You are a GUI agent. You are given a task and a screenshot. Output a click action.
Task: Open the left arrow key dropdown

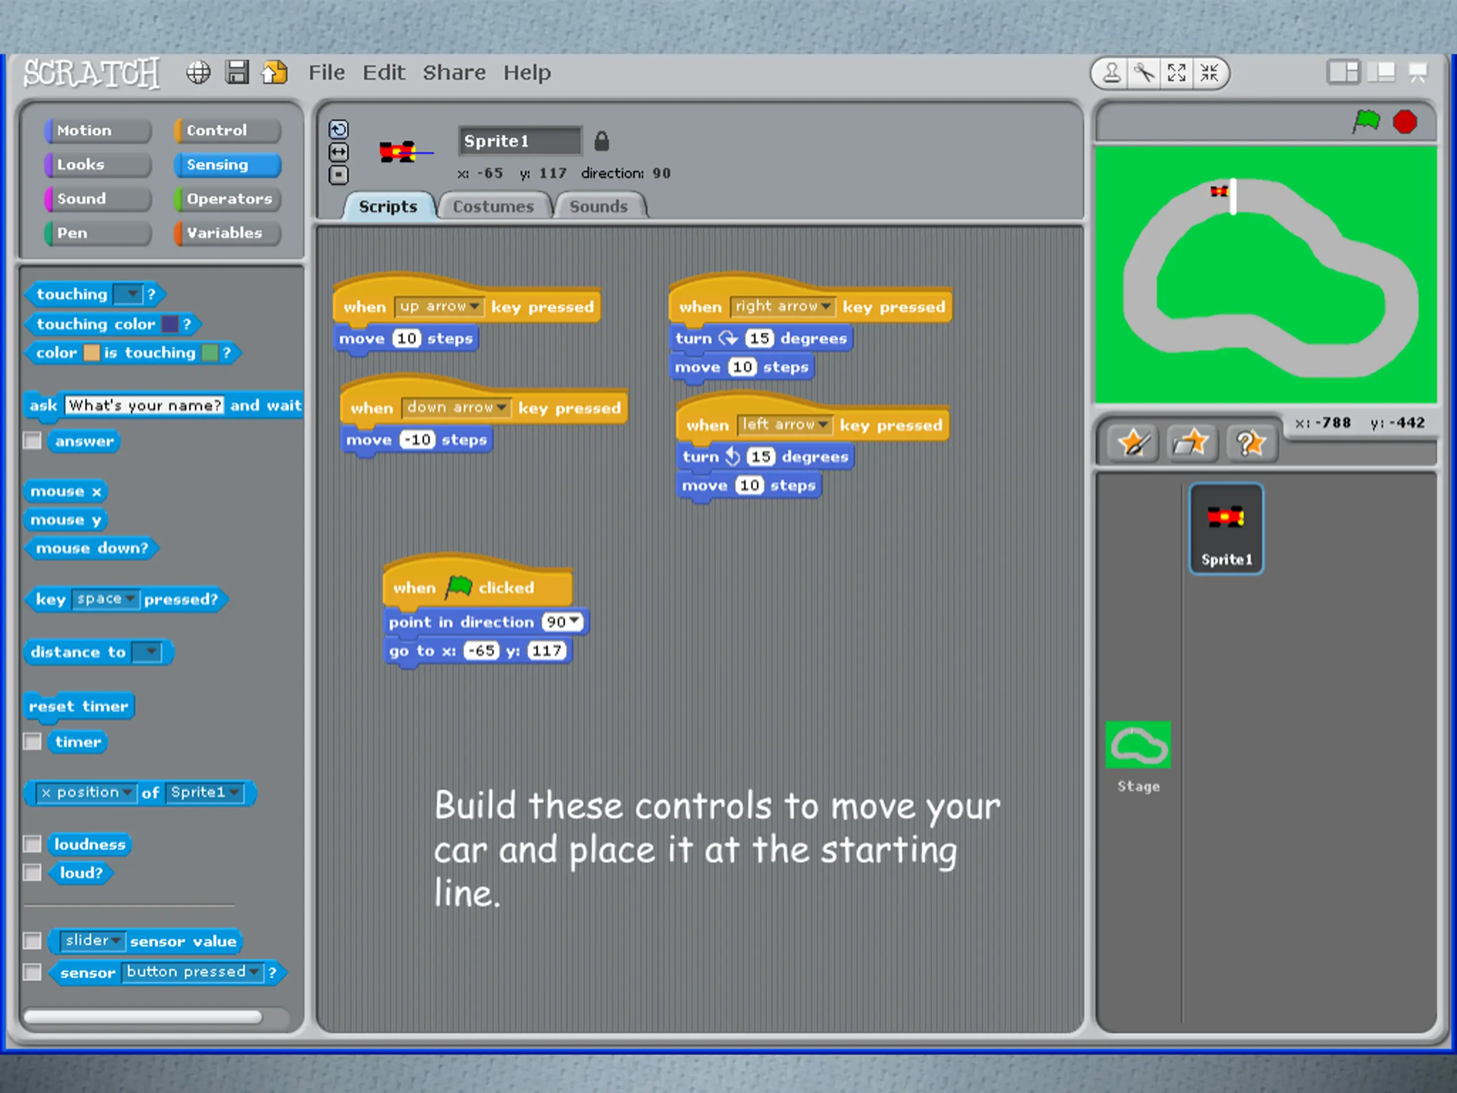(x=784, y=425)
